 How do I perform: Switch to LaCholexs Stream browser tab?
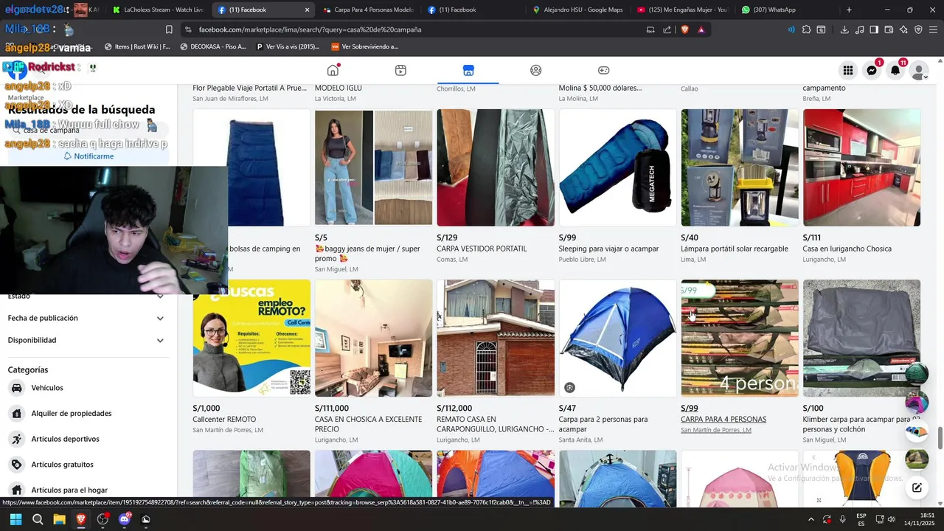click(157, 10)
